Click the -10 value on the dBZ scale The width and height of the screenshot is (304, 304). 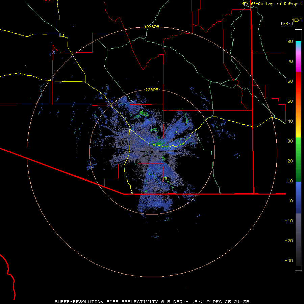pos(289,221)
